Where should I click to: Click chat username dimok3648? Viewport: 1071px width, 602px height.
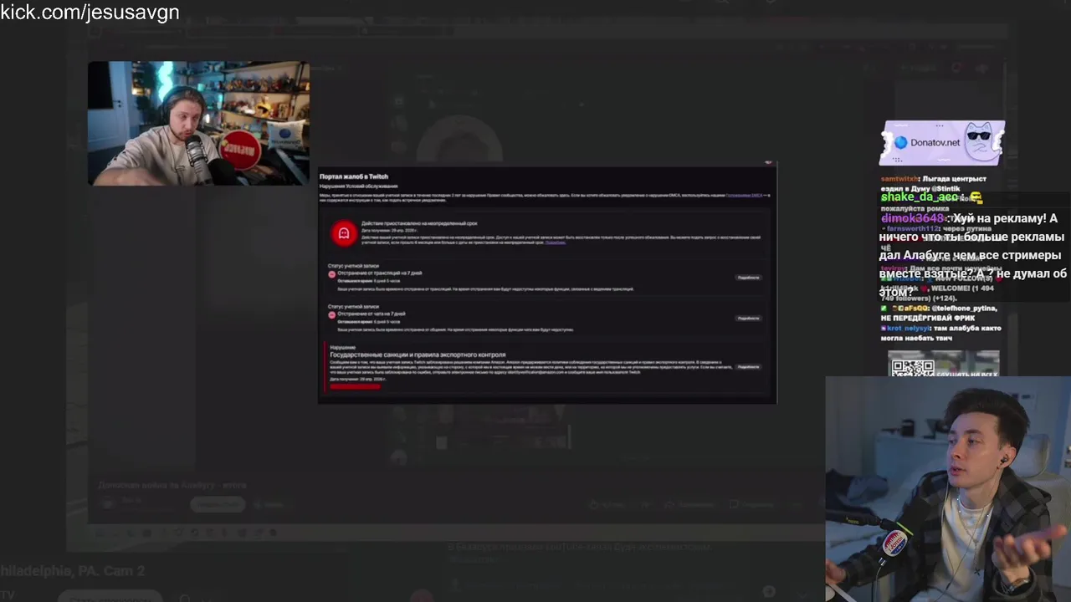pos(912,218)
